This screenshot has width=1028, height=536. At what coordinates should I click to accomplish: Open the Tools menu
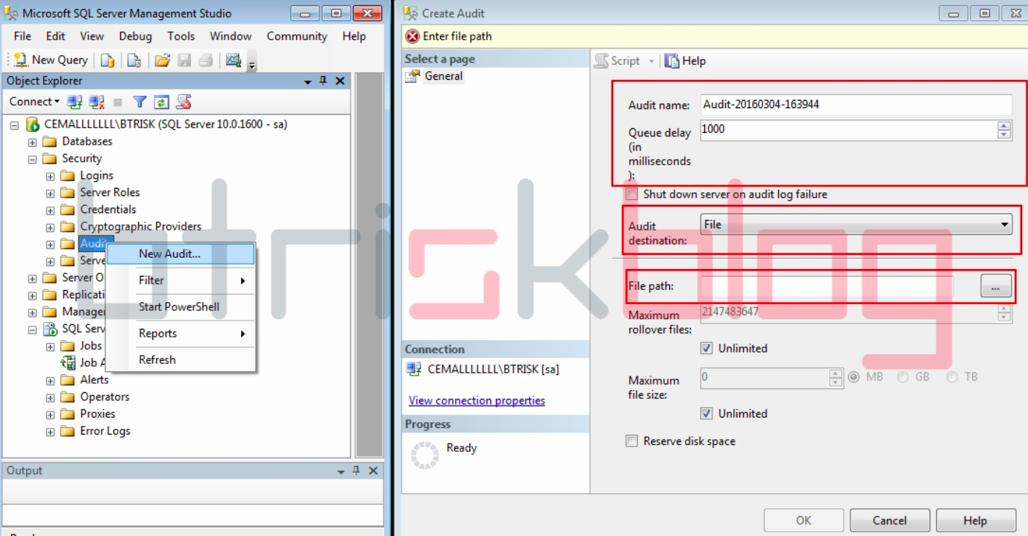181,36
